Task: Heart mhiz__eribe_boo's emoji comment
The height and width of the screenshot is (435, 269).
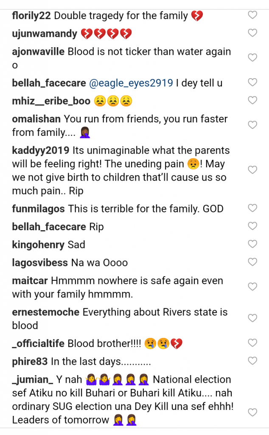Action: (252, 100)
